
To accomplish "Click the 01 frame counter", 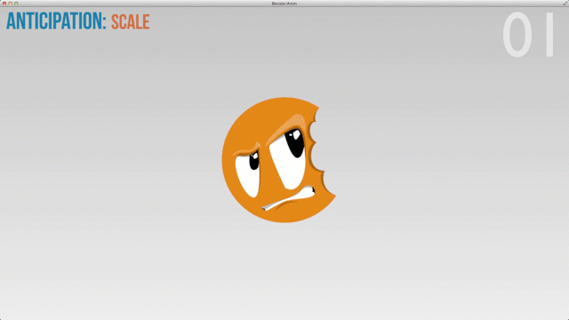I will point(528,35).
